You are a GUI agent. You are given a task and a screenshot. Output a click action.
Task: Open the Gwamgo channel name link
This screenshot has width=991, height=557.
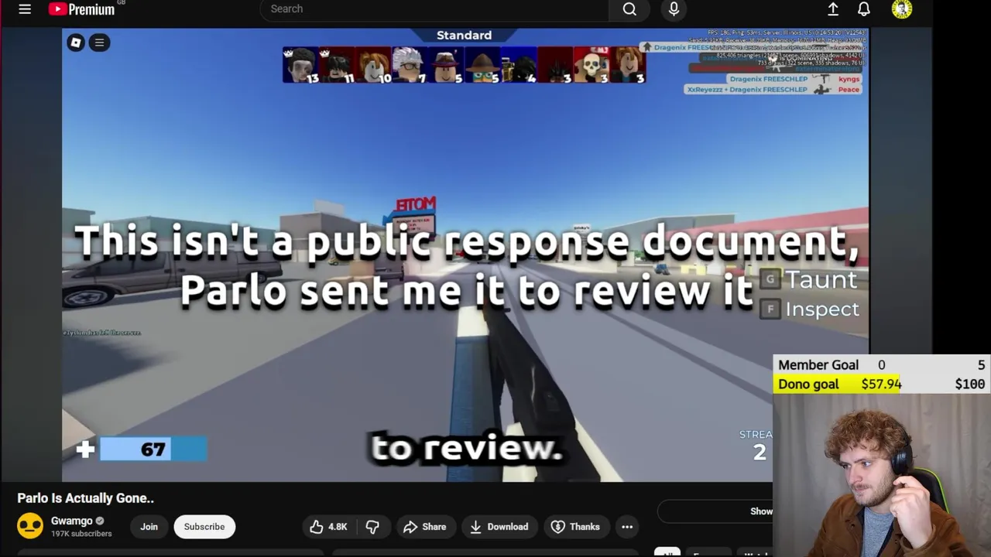pyautogui.click(x=71, y=521)
